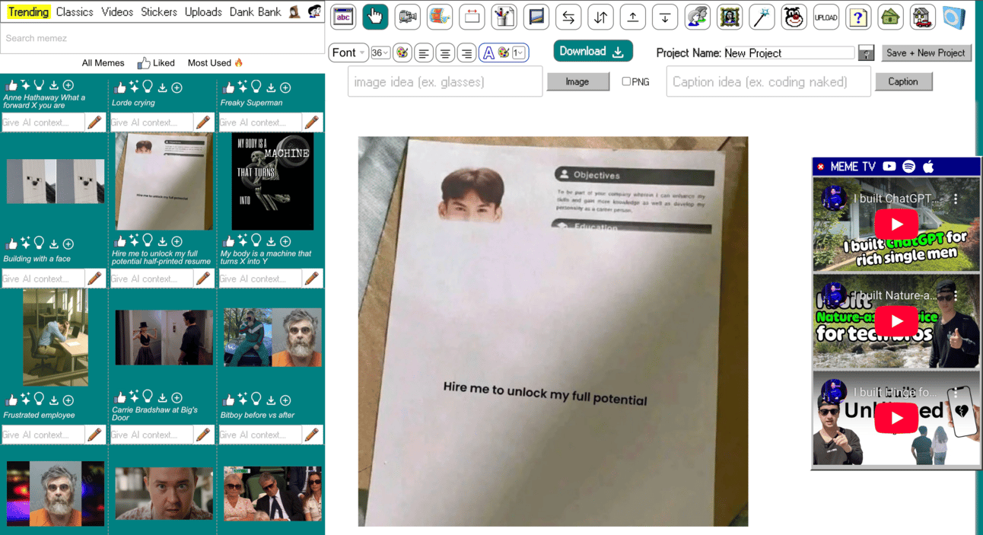Open the outline color palette
Image resolution: width=983 pixels, height=535 pixels.
click(504, 53)
